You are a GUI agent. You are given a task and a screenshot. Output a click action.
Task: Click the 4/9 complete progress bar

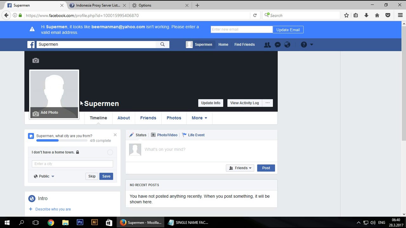pos(62,140)
